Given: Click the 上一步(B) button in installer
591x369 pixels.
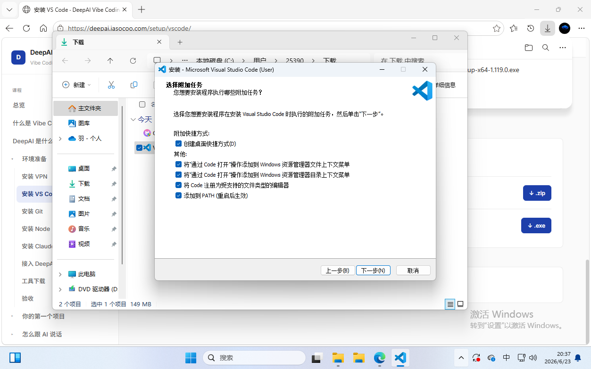Looking at the screenshot, I should pos(338,271).
